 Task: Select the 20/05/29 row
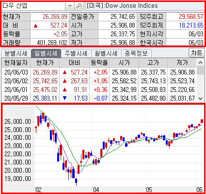click(99, 98)
